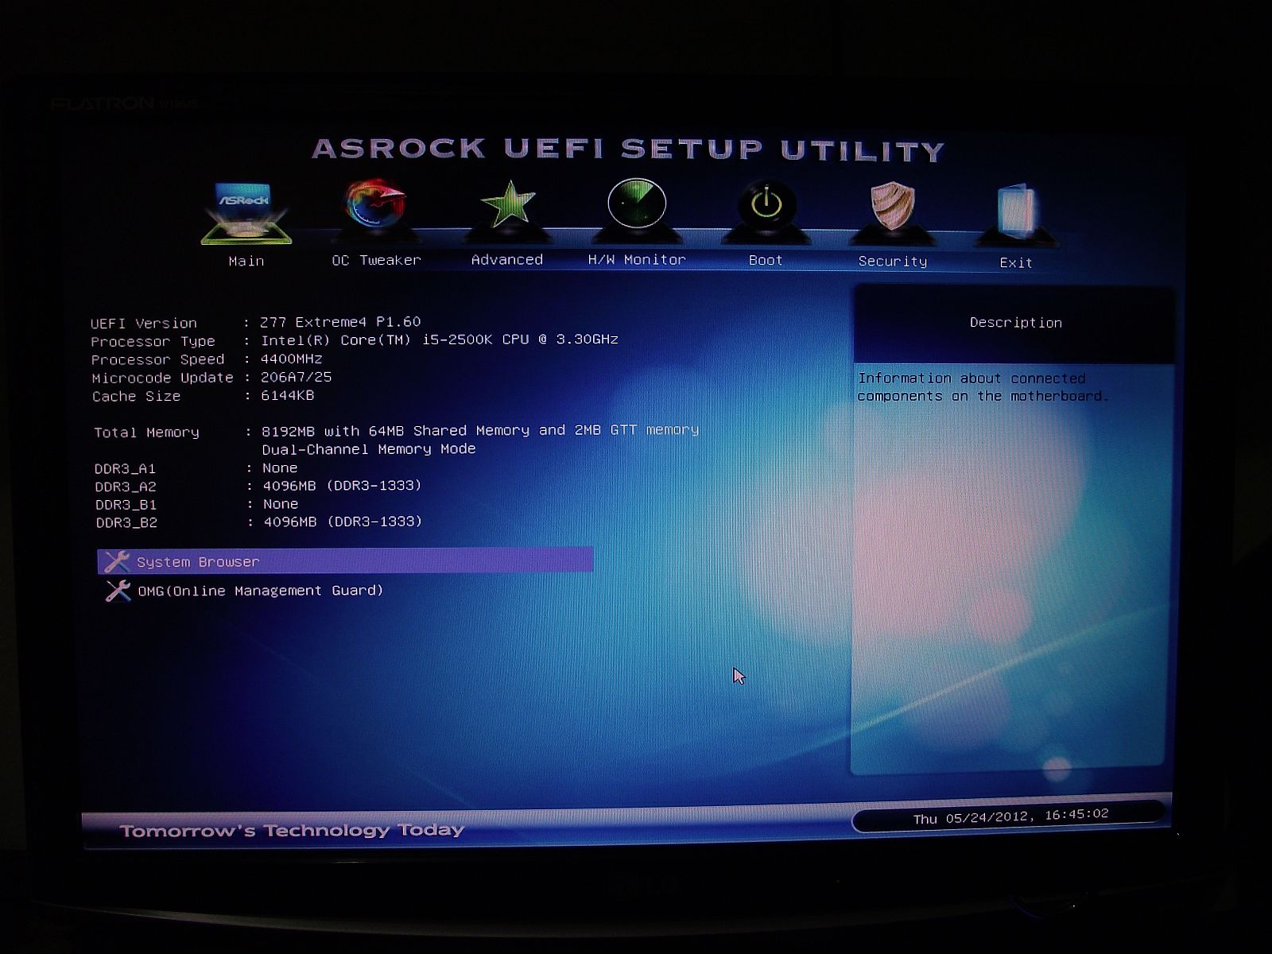This screenshot has width=1272, height=954.
Task: Click the DDR3_A2 4096MB value
Action: (343, 486)
